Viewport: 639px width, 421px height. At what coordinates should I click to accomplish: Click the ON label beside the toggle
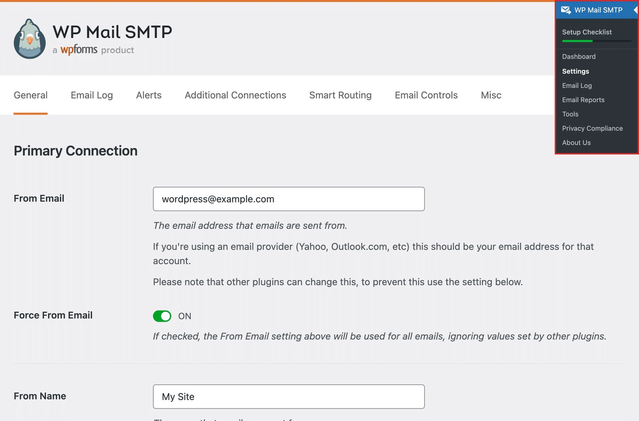(x=185, y=316)
